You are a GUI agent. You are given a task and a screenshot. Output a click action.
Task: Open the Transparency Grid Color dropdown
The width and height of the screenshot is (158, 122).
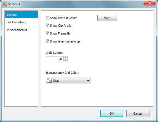pyautogui.click(x=68, y=80)
